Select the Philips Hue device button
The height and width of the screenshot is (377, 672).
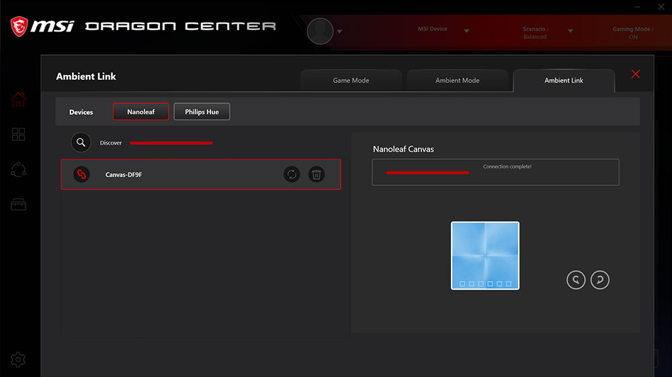point(202,111)
